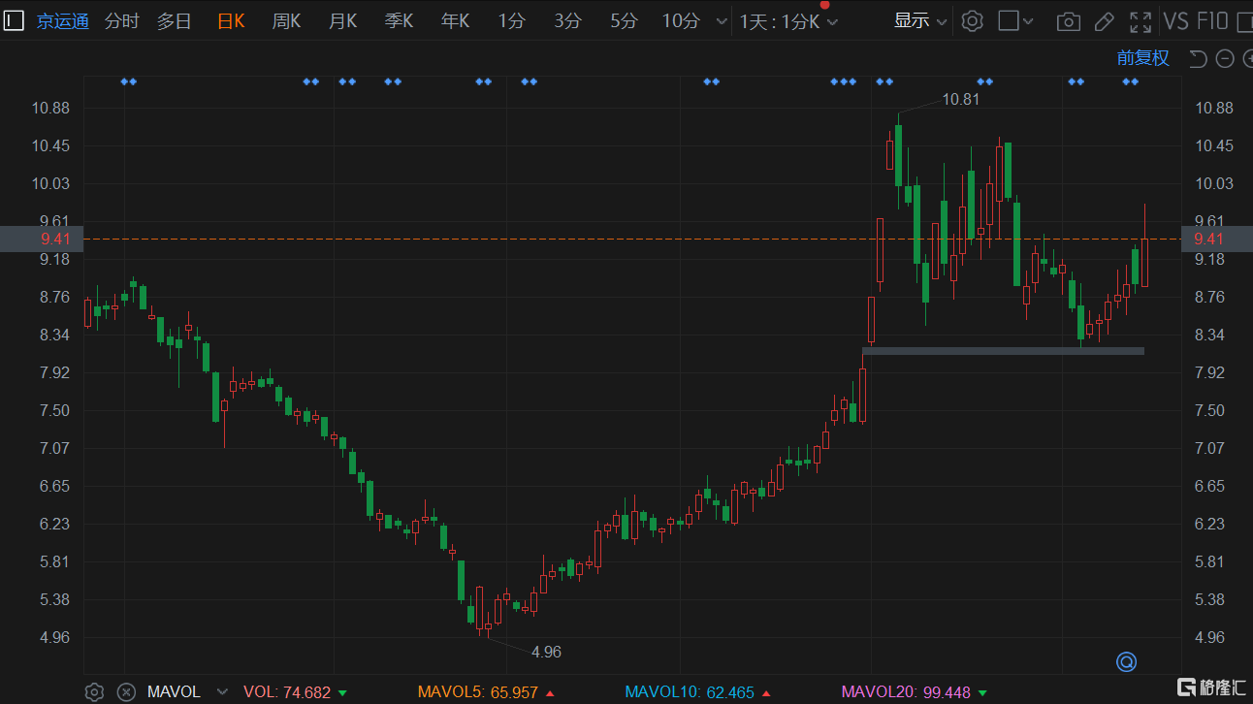Open the 显示 display options dropdown
1253x704 pixels.
click(x=920, y=21)
